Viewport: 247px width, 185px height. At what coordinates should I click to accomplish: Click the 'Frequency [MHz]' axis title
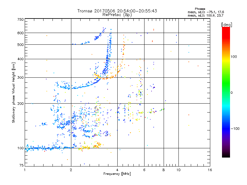(117, 174)
